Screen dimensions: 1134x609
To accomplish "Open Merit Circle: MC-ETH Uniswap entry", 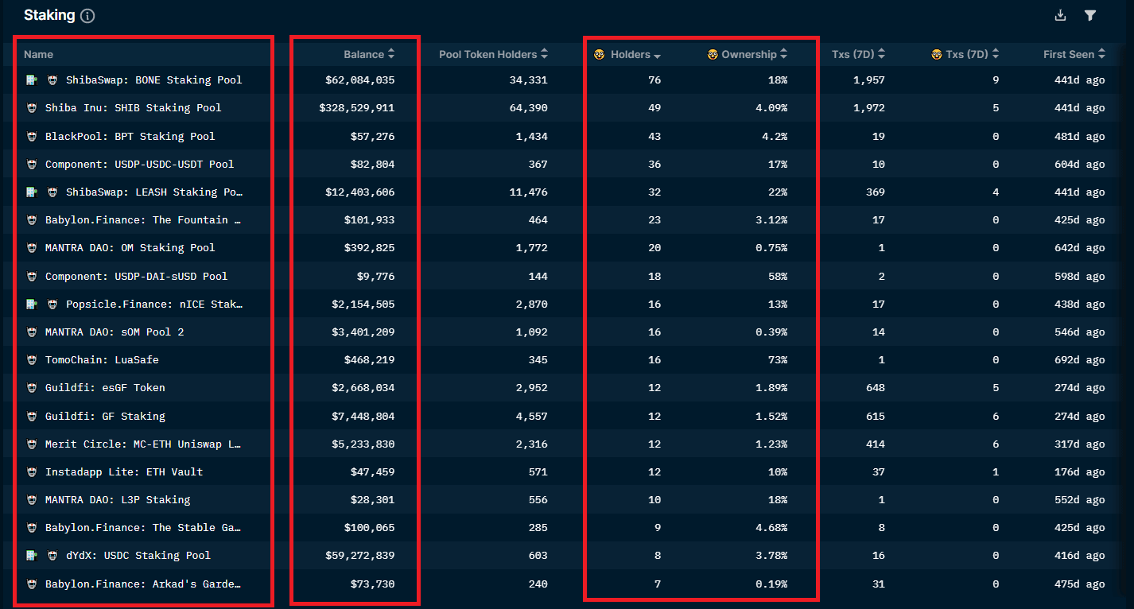I will click(143, 444).
